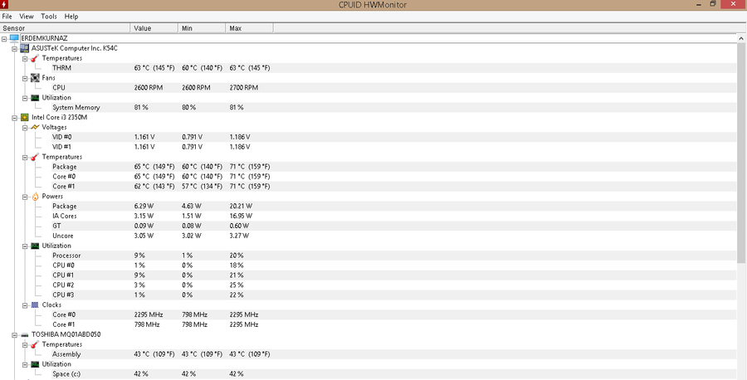Click the TOSHIBA Utilization icon
The image size is (747, 380).
click(x=35, y=364)
